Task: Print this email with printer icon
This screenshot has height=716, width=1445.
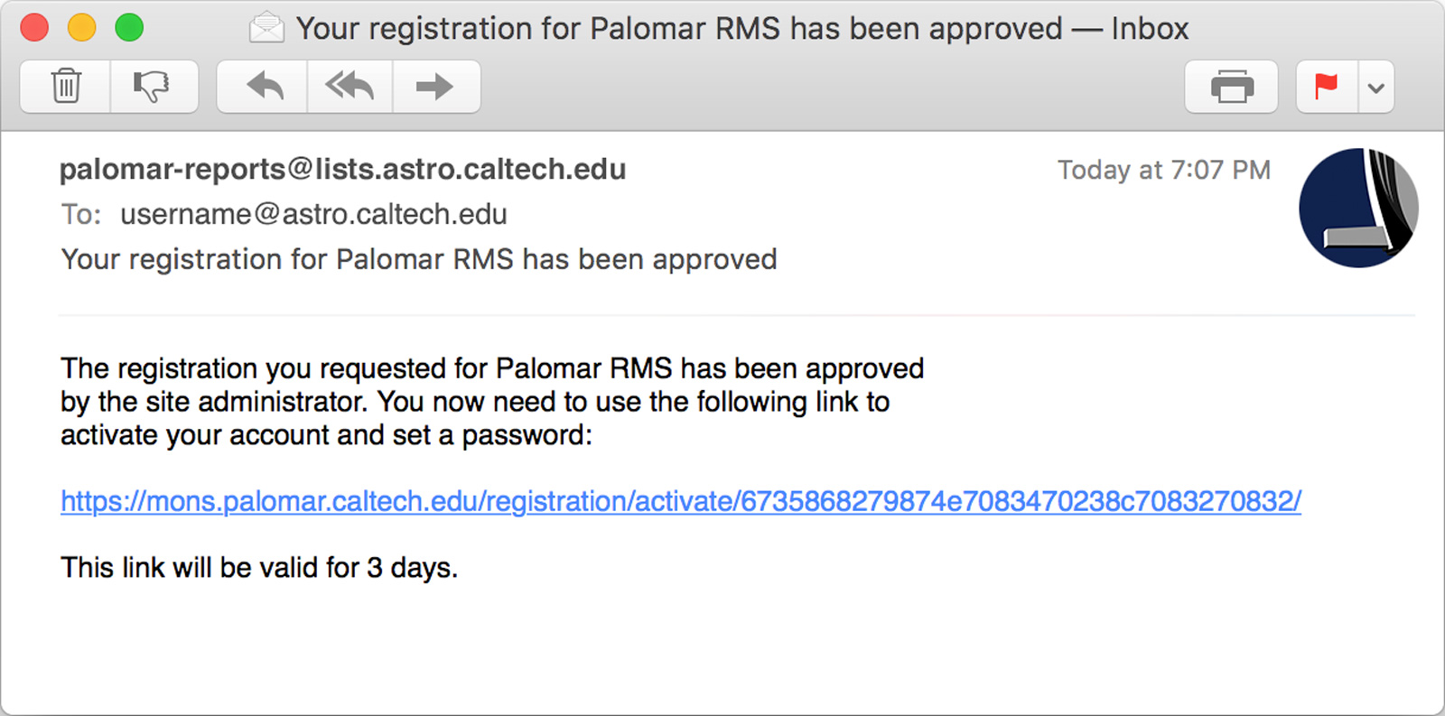Action: pos(1231,87)
